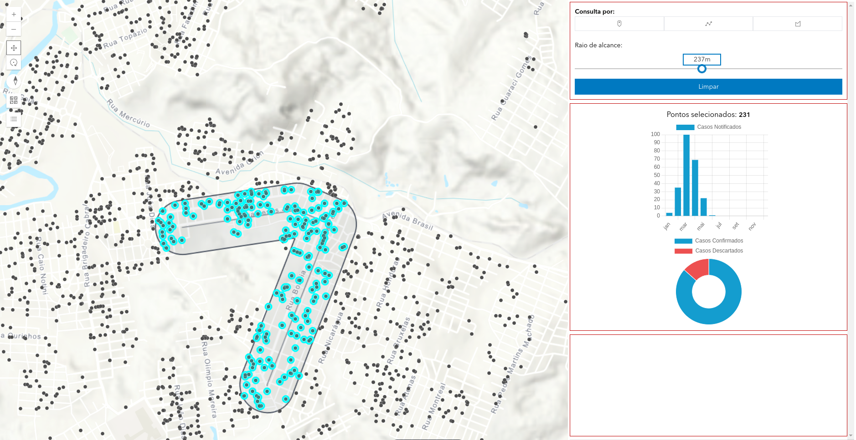The image size is (856, 440).
Task: Click the Rua Mercúrio map label
Action: pyautogui.click(x=129, y=113)
